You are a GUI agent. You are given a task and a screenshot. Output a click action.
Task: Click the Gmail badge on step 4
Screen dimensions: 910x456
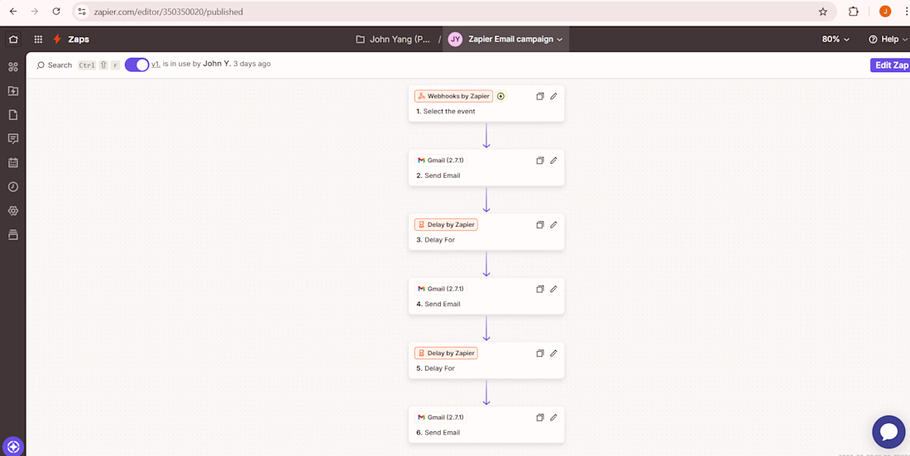click(x=440, y=289)
